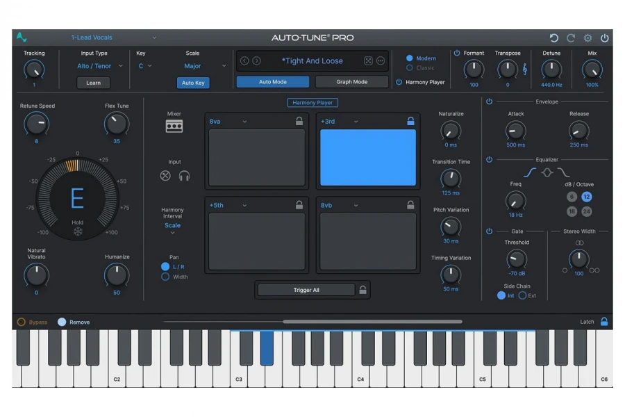This screenshot has height=417, width=625.
Task: Click the Redo arrow icon
Action: 571,38
